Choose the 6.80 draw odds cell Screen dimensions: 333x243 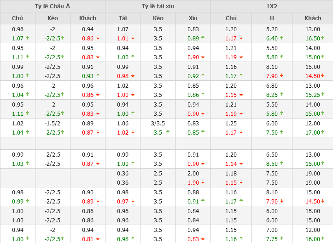coord(272,85)
